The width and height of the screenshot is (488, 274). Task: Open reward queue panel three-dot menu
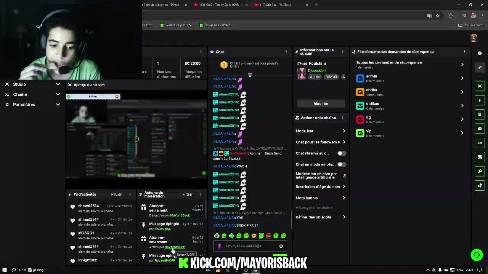point(464,52)
